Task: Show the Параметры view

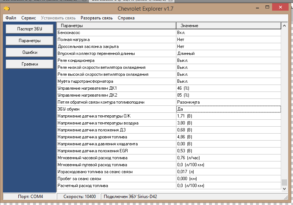Action: pyautogui.click(x=30, y=41)
